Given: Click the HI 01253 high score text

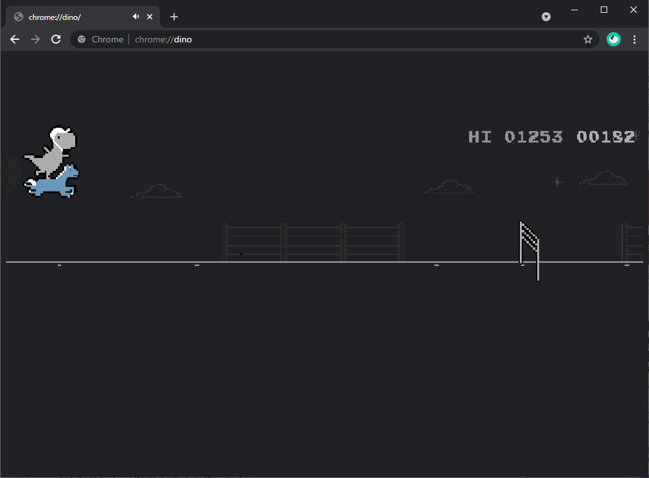Looking at the screenshot, I should click(515, 137).
